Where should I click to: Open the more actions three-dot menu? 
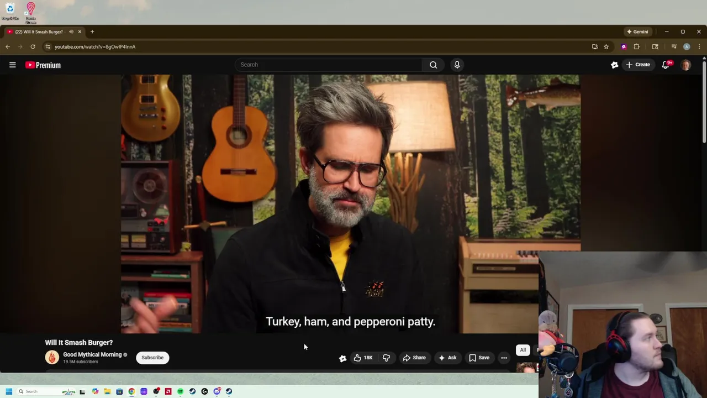[x=504, y=358]
